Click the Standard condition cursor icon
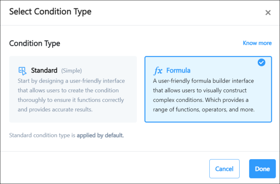 [x=23, y=71]
